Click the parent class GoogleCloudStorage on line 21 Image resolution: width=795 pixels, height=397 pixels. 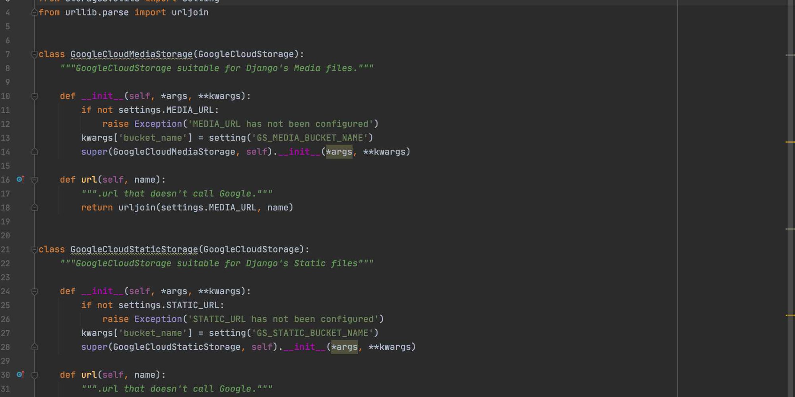pyautogui.click(x=251, y=249)
